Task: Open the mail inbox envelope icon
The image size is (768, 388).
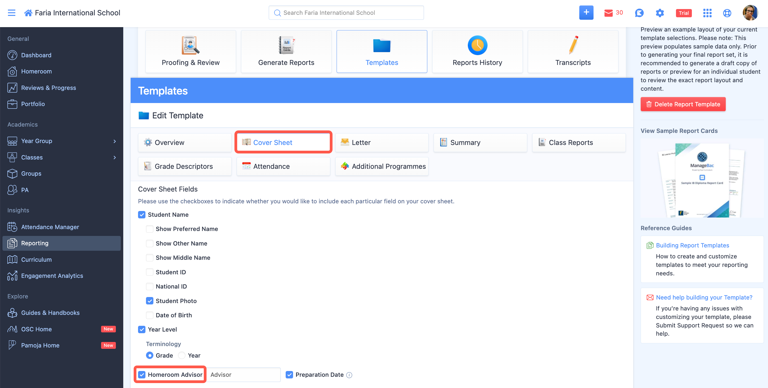Action: coord(608,13)
